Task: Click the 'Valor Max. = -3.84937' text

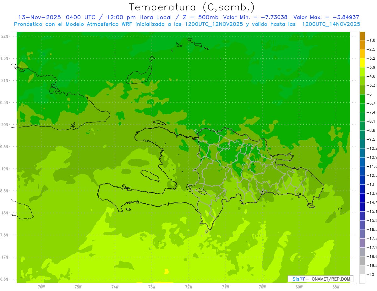Action: coord(326,17)
